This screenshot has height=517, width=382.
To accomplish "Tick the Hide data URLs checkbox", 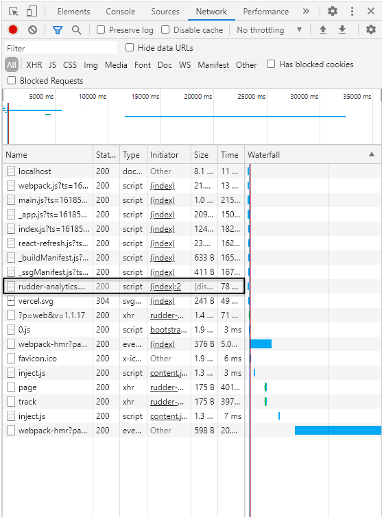I will [130, 47].
